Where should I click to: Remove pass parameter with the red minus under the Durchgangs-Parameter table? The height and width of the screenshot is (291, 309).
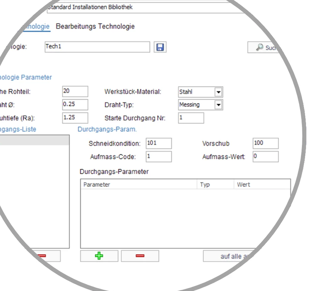tap(140, 256)
